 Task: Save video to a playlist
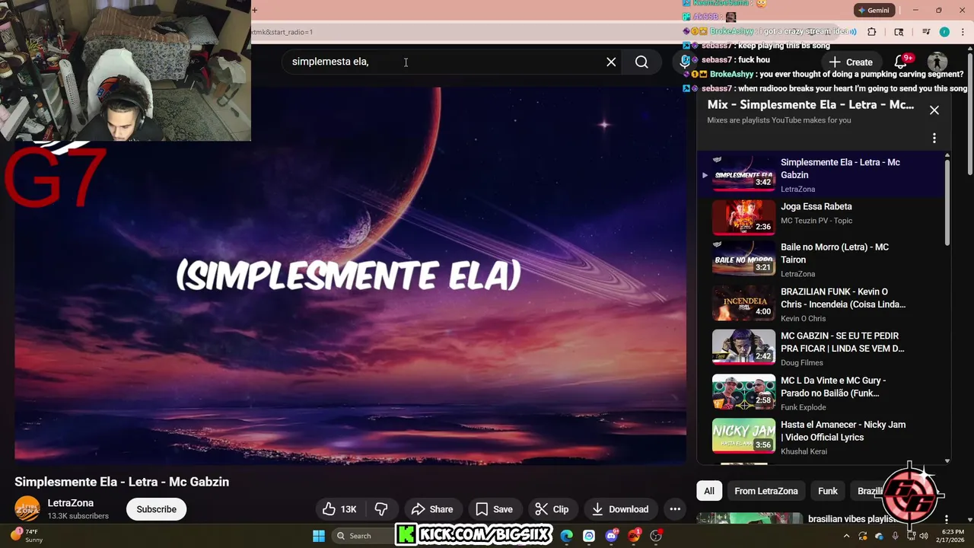pos(494,509)
